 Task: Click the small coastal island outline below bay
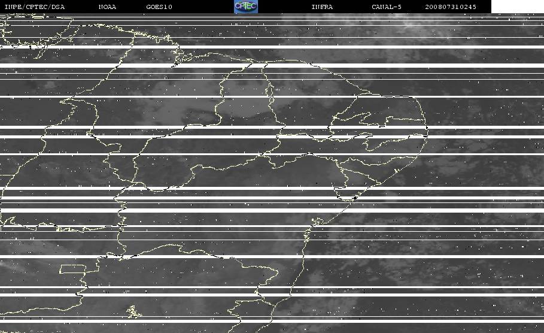click(x=317, y=222)
